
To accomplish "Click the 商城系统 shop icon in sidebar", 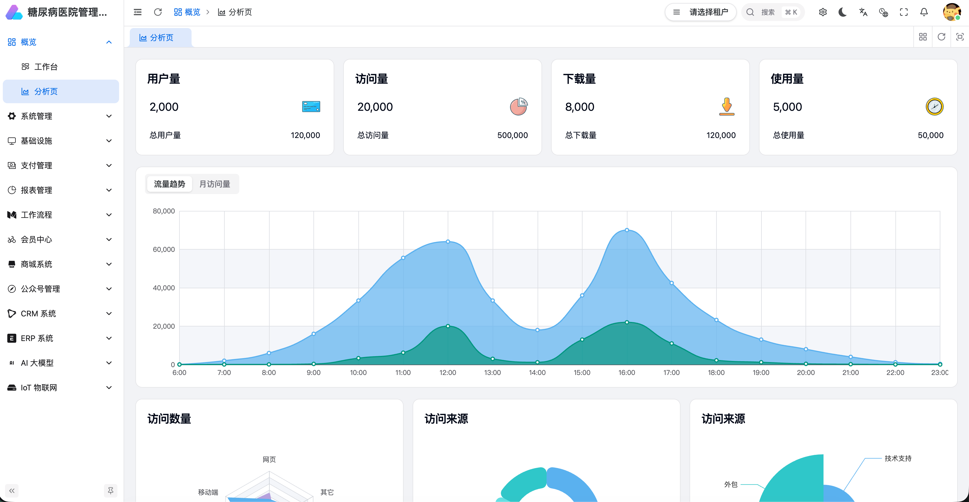I will point(12,264).
